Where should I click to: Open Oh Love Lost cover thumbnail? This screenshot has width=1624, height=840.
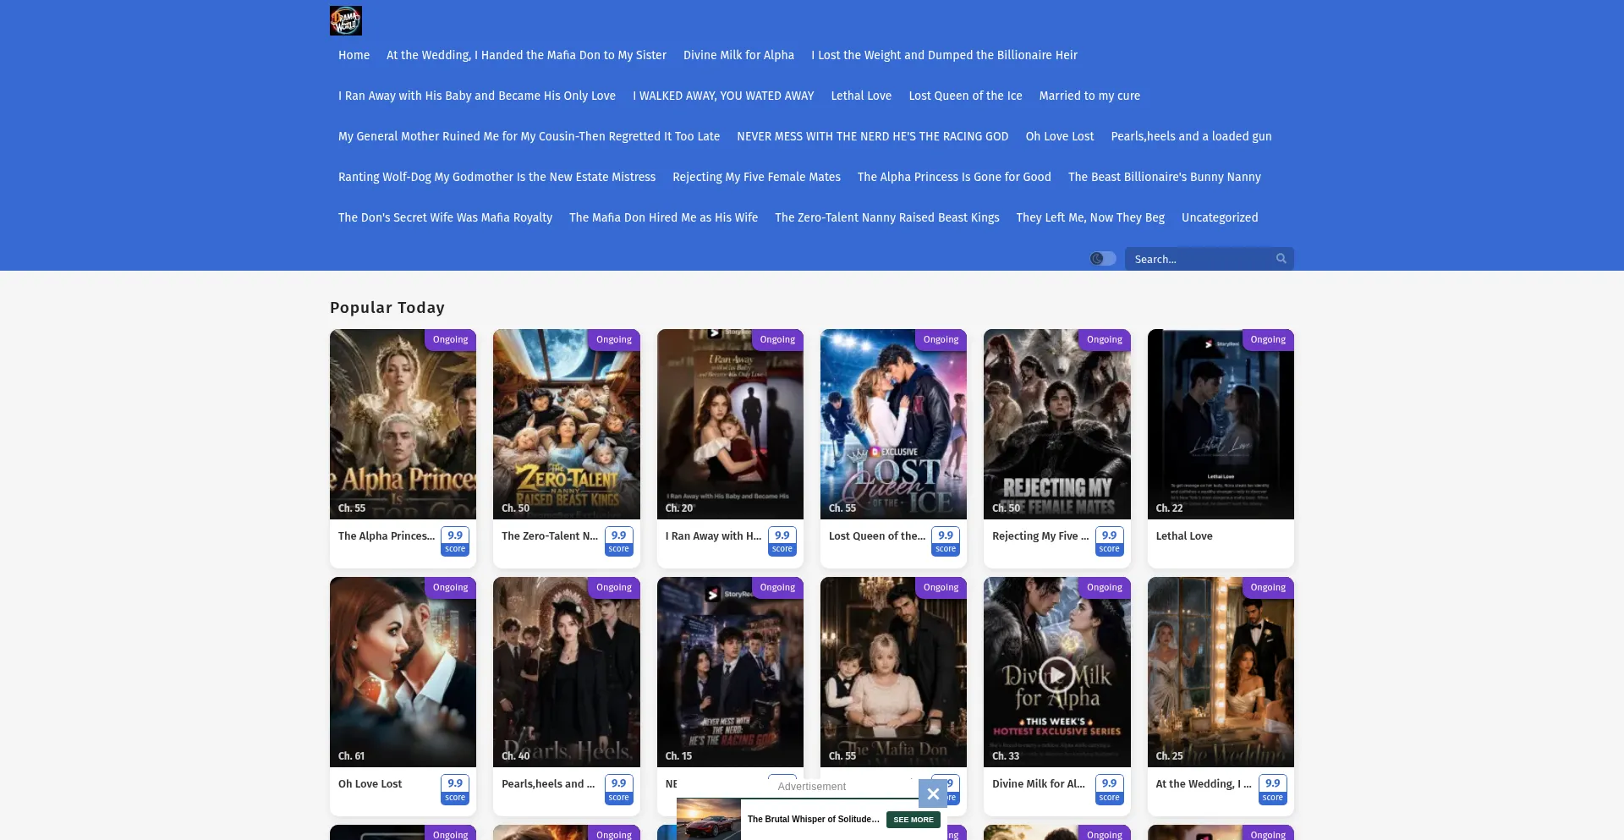coord(403,672)
